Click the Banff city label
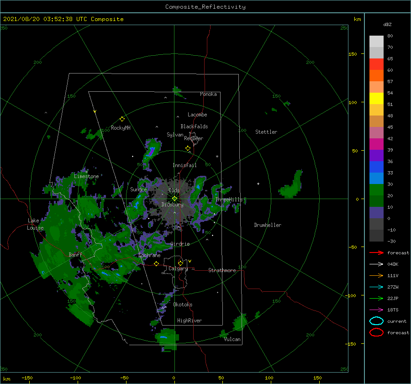This screenshot has width=411, height=384. tap(75, 254)
